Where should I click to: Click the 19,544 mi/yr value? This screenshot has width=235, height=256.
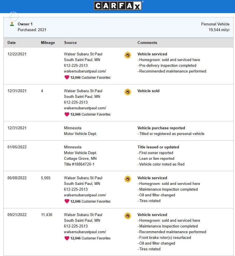point(219,30)
